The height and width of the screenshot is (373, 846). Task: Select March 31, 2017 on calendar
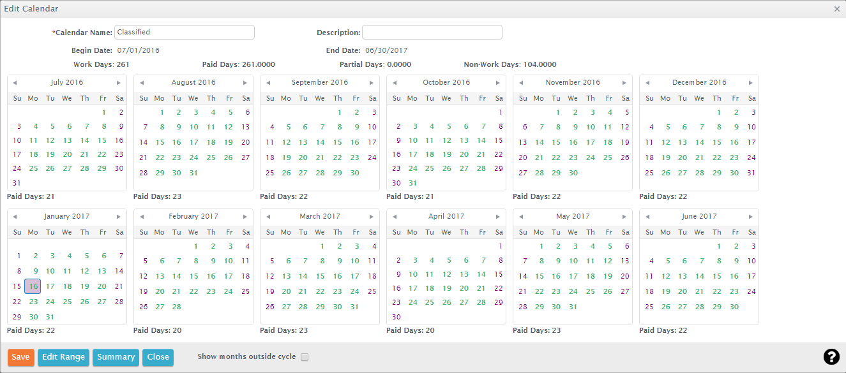[x=354, y=307]
